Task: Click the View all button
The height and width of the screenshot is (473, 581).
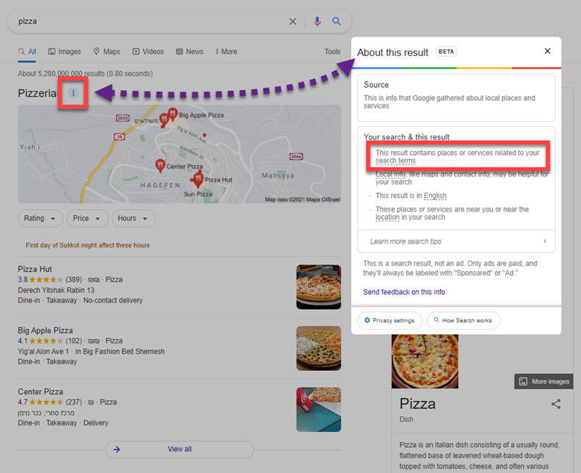Action: 180,449
